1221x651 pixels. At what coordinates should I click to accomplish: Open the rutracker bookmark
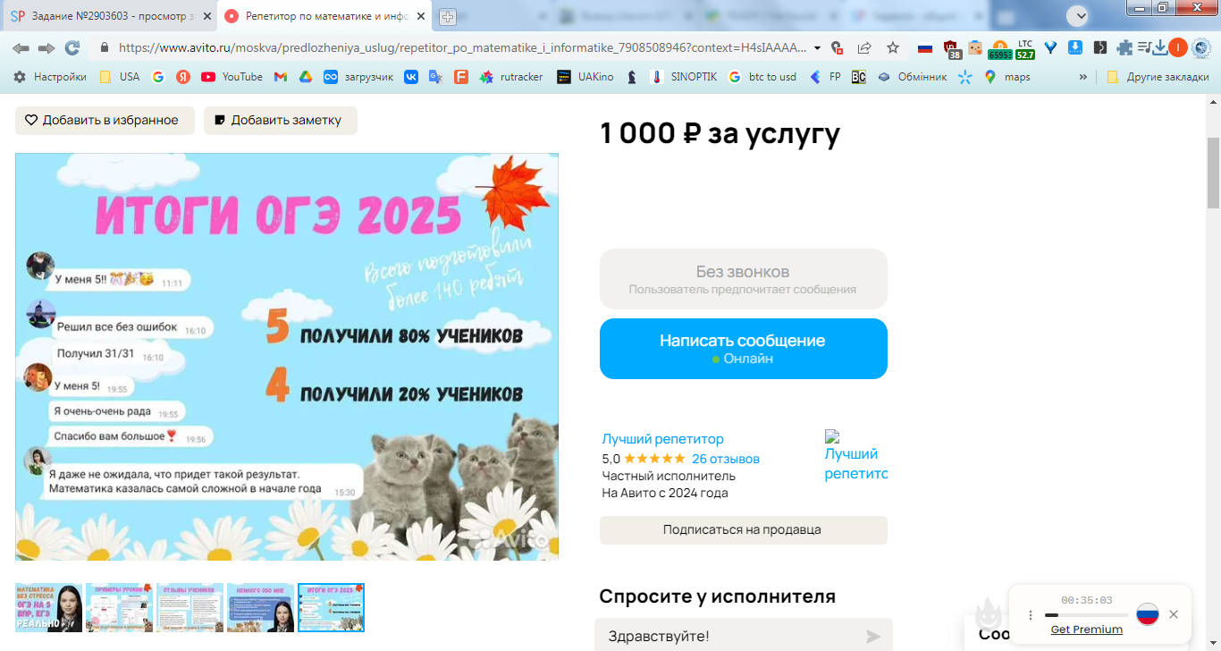click(x=511, y=77)
